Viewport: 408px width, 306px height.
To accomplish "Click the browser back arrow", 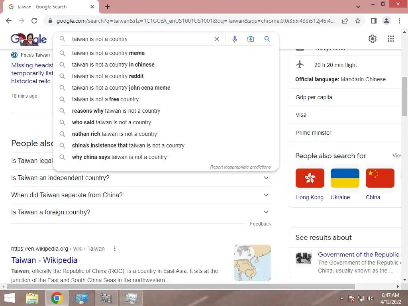I will (9, 21).
